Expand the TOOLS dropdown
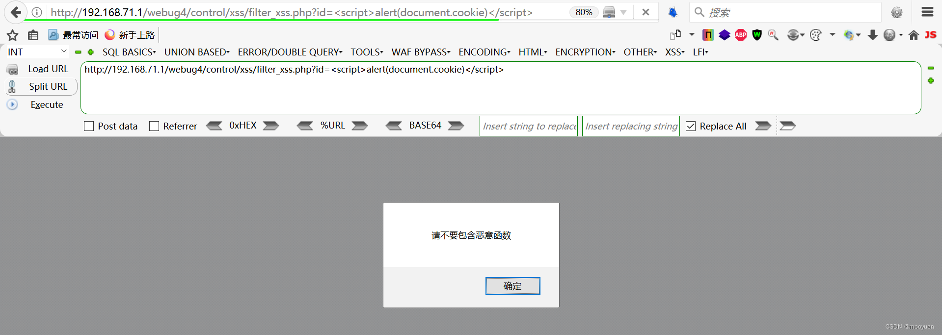 (x=367, y=52)
